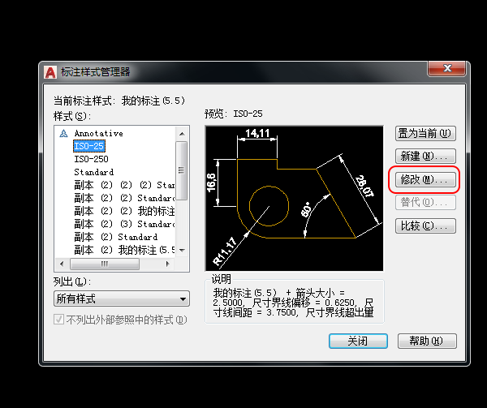487x408 pixels.
Task: Click the 说明 description text area
Action: tap(294, 303)
